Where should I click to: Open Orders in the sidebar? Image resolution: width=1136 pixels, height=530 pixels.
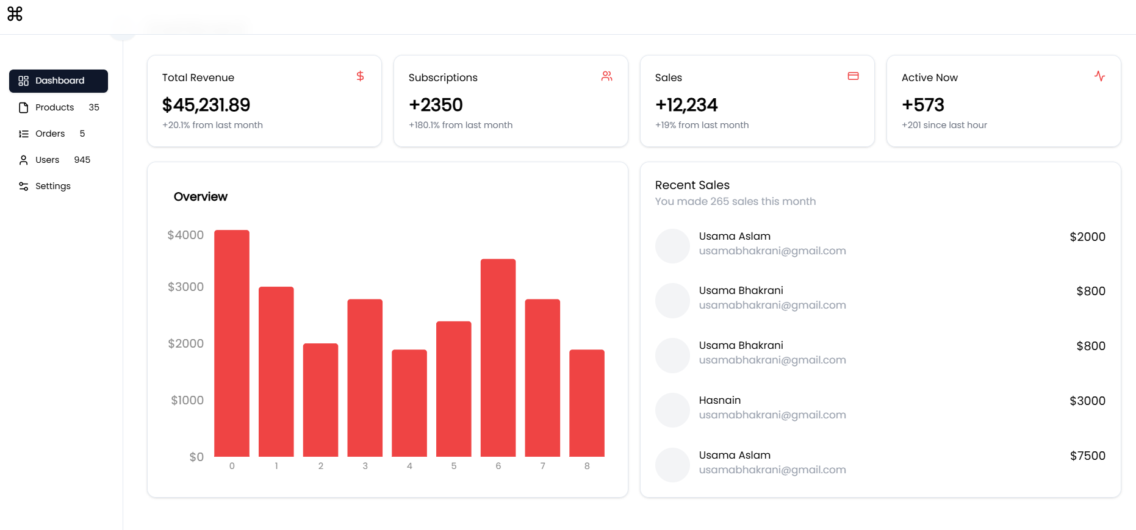(59, 134)
